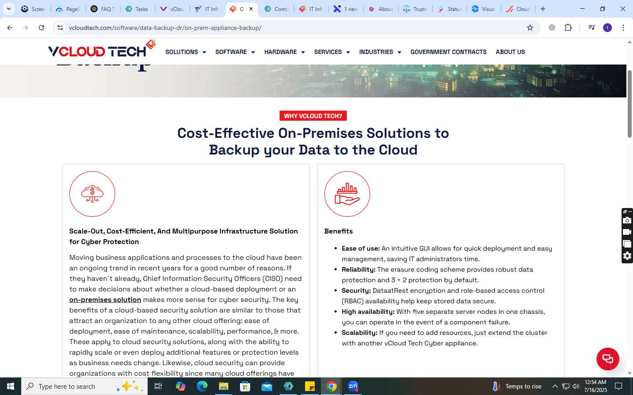This screenshot has height=395, width=633.
Task: Open the Mail app in taskbar
Action: pyautogui.click(x=267, y=386)
